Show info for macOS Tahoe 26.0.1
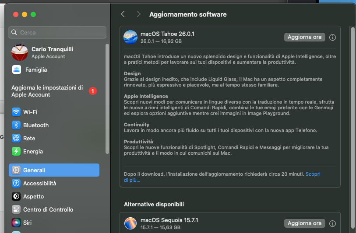 tap(333, 38)
